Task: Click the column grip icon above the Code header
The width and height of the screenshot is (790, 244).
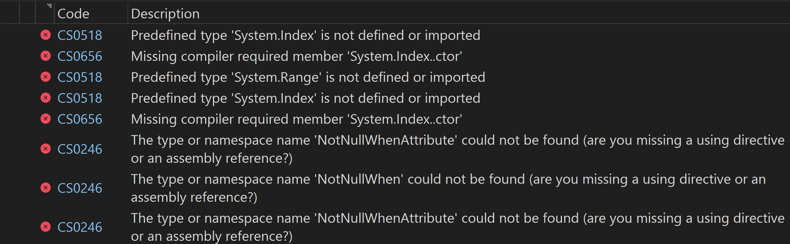Action: 48,5
